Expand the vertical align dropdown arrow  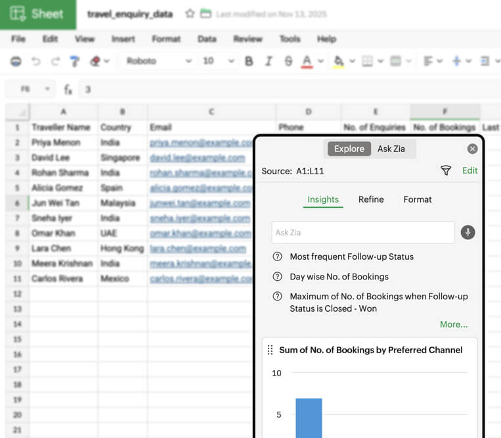(x=468, y=61)
